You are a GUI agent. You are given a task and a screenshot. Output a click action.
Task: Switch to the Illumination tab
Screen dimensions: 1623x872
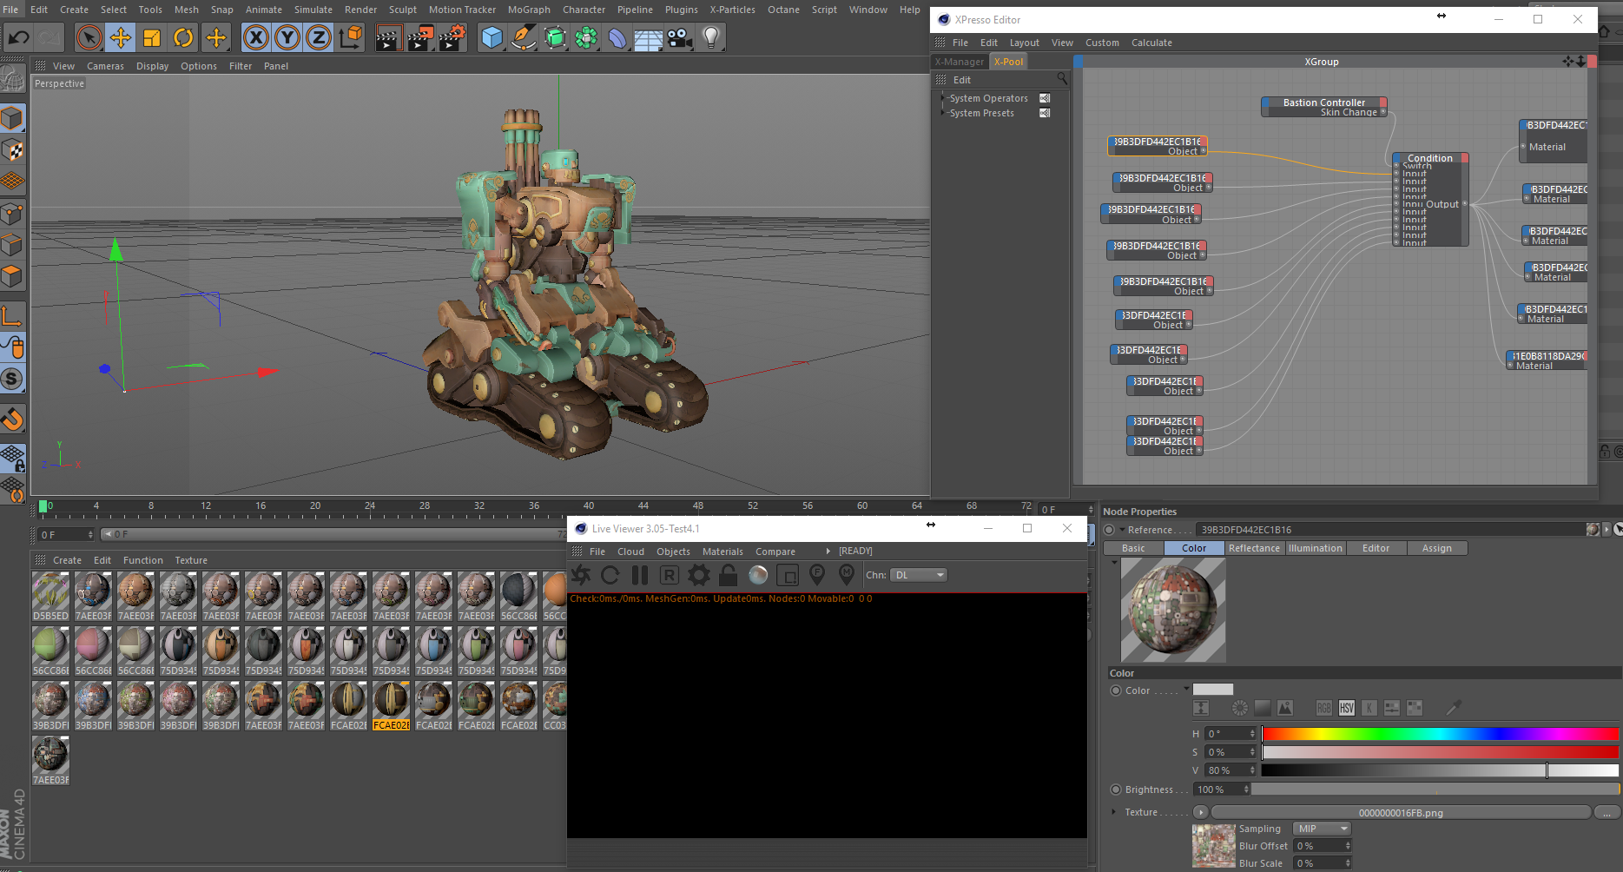coord(1315,548)
